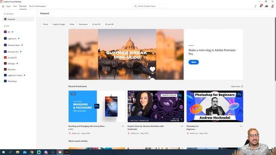The width and height of the screenshot is (276, 155).
Task: Open Windows taskbar search
Action: pyautogui.click(x=10, y=152)
